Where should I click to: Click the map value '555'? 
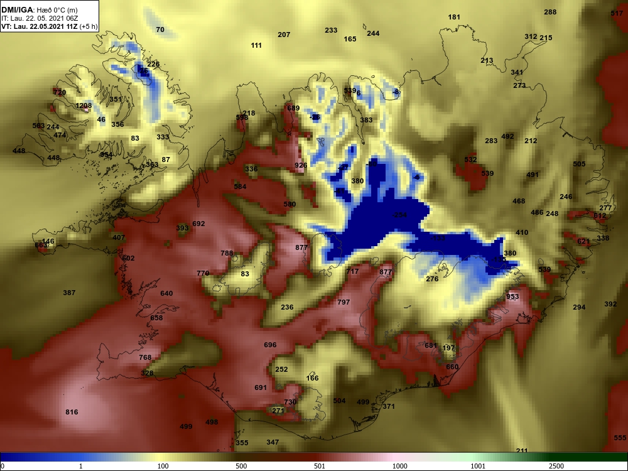620,438
